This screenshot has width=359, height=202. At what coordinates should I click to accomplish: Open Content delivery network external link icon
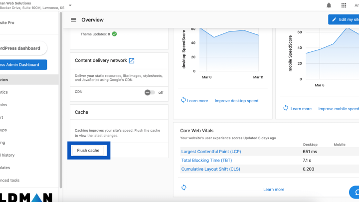(x=132, y=61)
